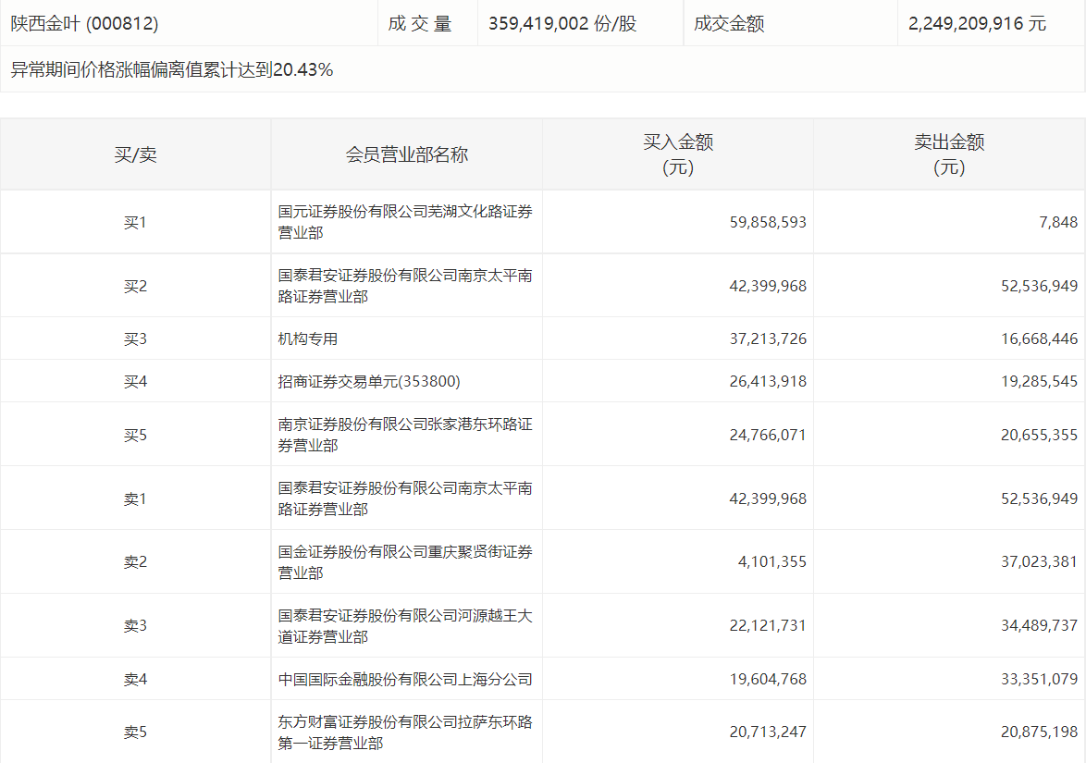Select 东方财富证券拉萨东环路第一证券营业部

point(405,732)
